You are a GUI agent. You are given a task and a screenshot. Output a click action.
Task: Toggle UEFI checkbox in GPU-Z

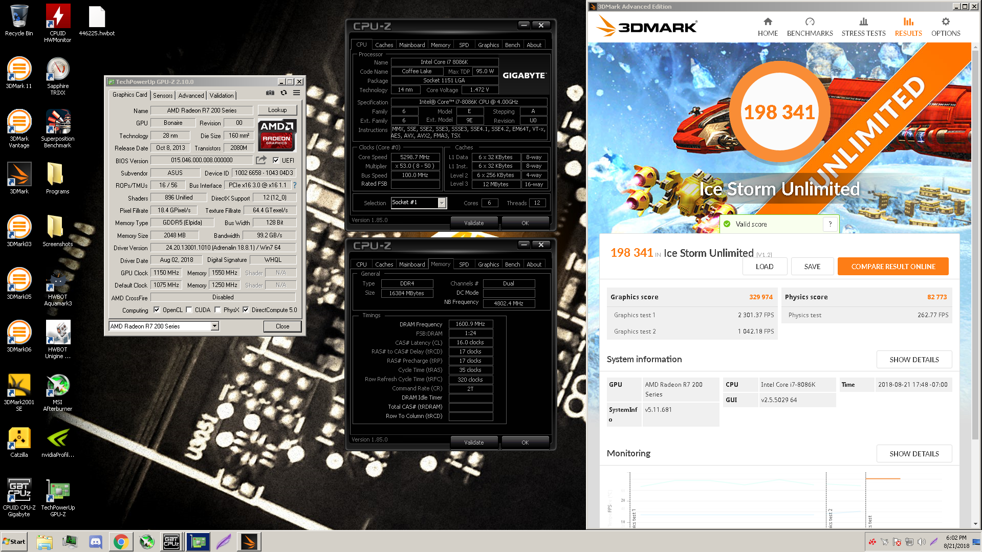(276, 160)
